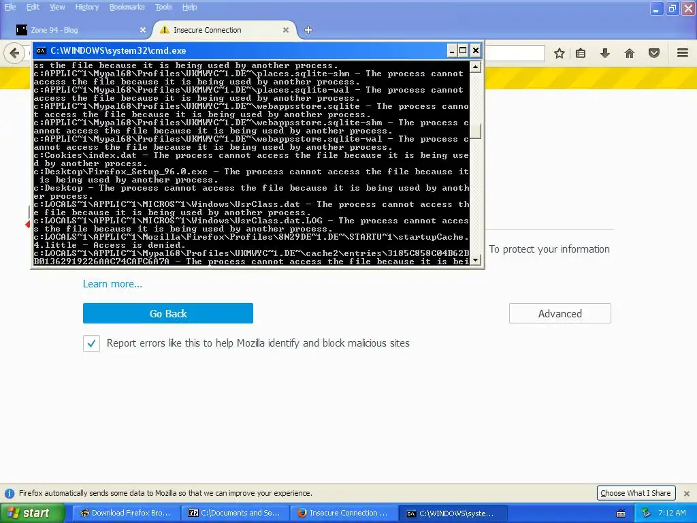Close the Zone 94 - Blog tab

143,30
